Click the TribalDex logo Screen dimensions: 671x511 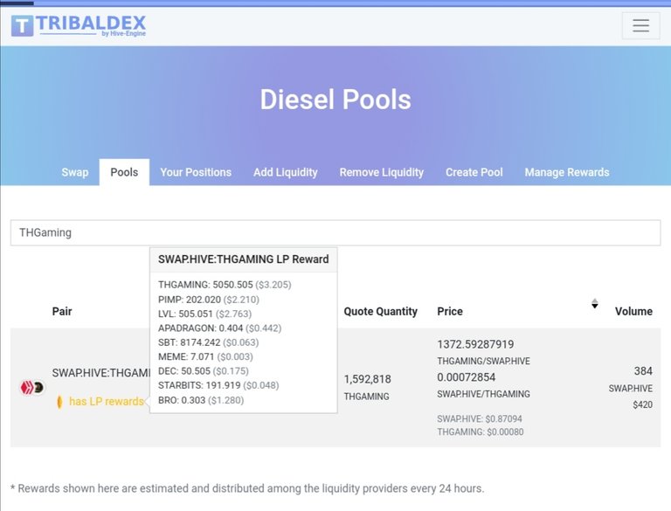[x=79, y=25]
